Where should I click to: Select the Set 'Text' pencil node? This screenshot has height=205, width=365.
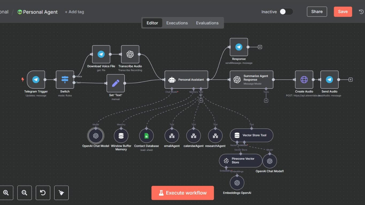pos(116,83)
